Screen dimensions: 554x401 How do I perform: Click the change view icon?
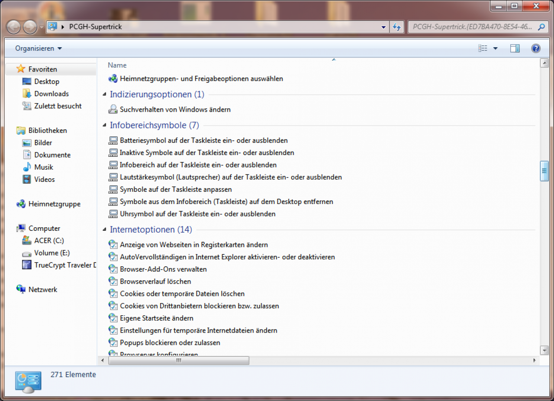tap(483, 49)
